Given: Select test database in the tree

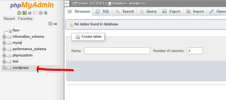Looking at the screenshot, I should (15, 61).
